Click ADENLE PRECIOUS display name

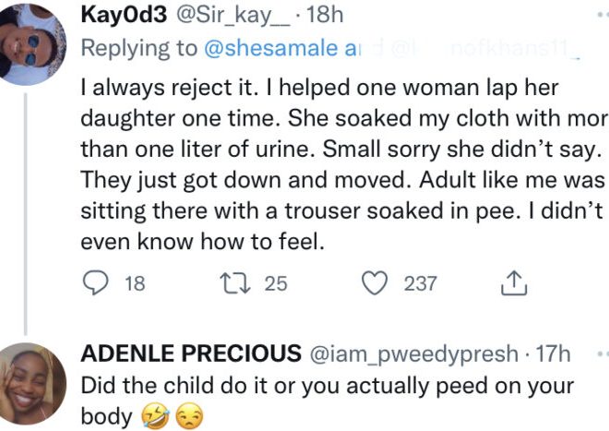(191, 353)
